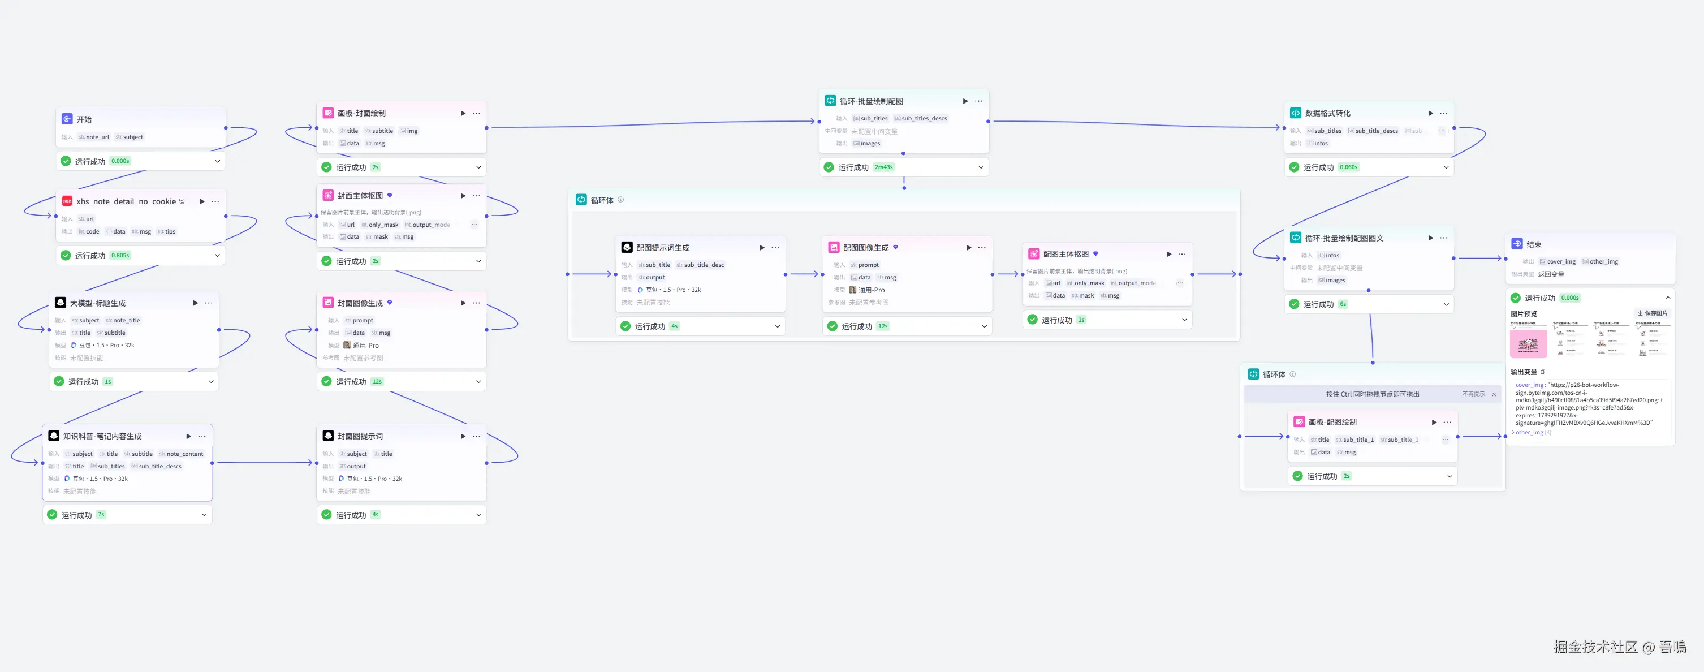The image size is (1704, 672).
Task: Run the 循环-批量绘制配图 loop node
Action: [965, 101]
